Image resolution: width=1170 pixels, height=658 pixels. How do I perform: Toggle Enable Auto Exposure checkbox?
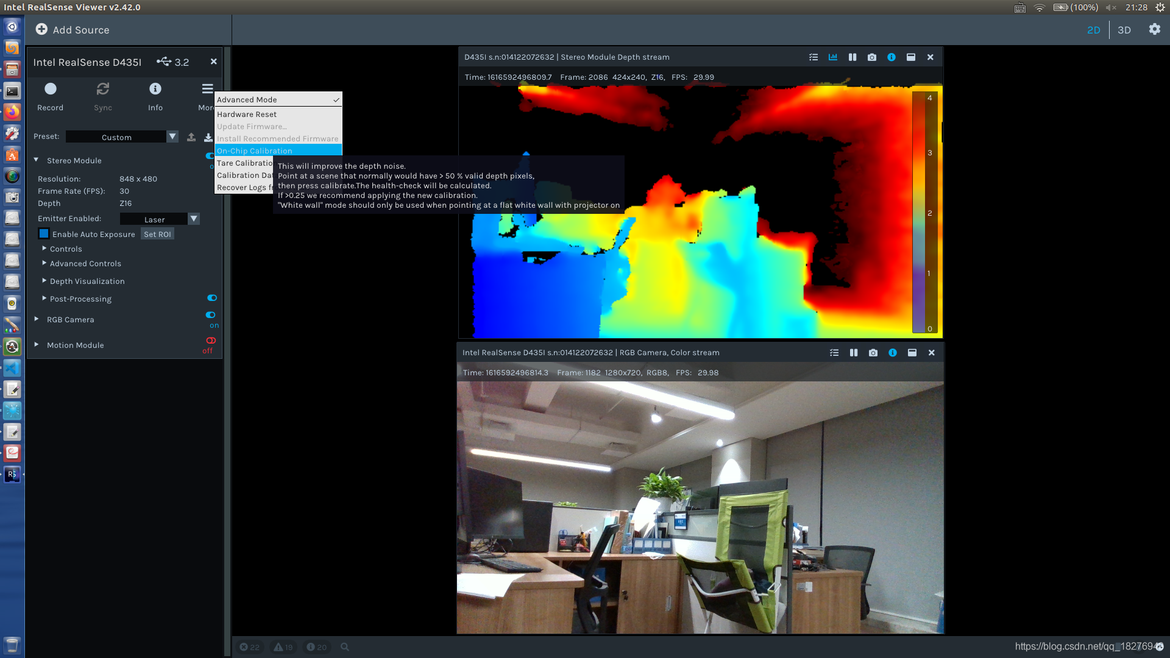coord(44,234)
